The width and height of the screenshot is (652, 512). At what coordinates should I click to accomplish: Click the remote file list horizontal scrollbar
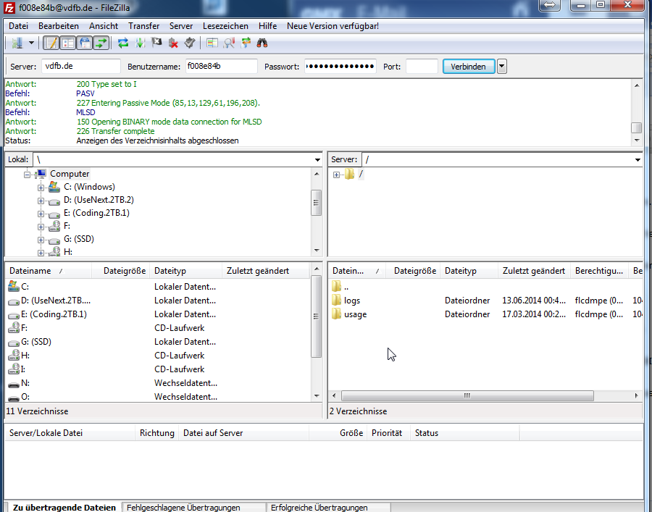tap(467, 396)
